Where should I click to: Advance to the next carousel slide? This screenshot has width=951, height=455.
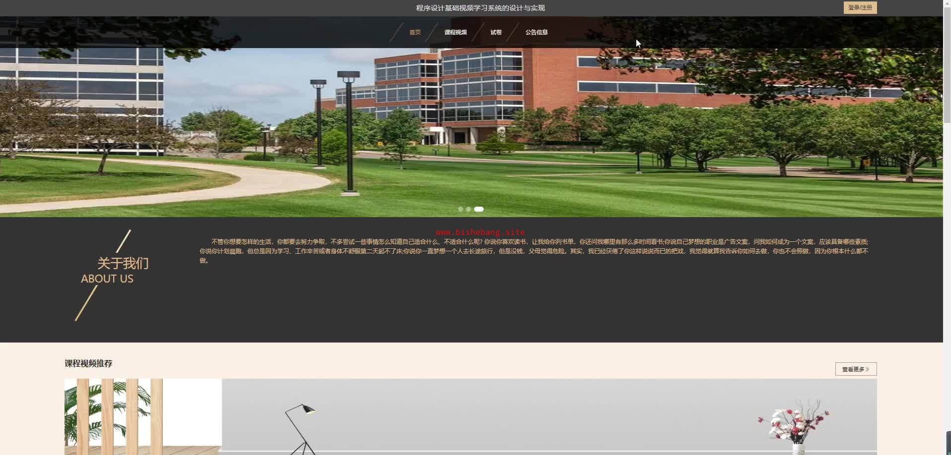click(x=930, y=108)
